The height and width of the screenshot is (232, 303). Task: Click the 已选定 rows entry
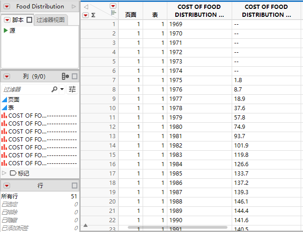[39, 204]
